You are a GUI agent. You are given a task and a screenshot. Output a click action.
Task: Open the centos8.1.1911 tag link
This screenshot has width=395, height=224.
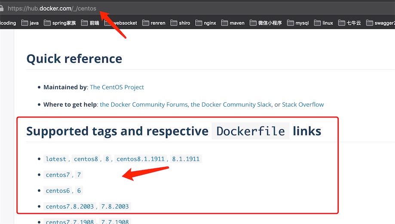(x=140, y=159)
